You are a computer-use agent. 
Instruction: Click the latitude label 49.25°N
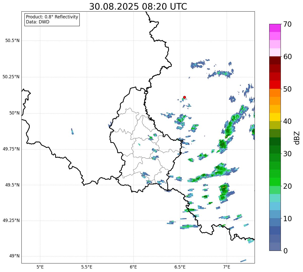[x=11, y=221]
